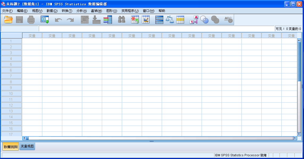Screen dimensions: 304x159
Task: Click the select-all grid corner box
Action: (x=11, y=36)
